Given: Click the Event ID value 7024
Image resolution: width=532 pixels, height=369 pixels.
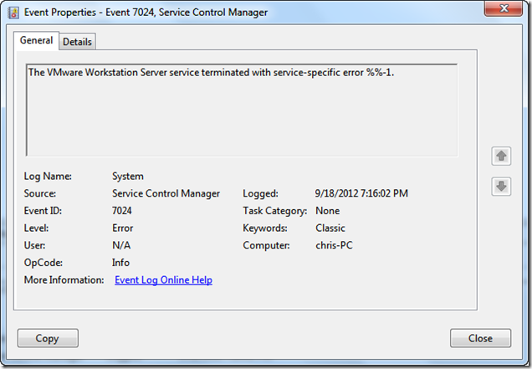Looking at the screenshot, I should [122, 211].
